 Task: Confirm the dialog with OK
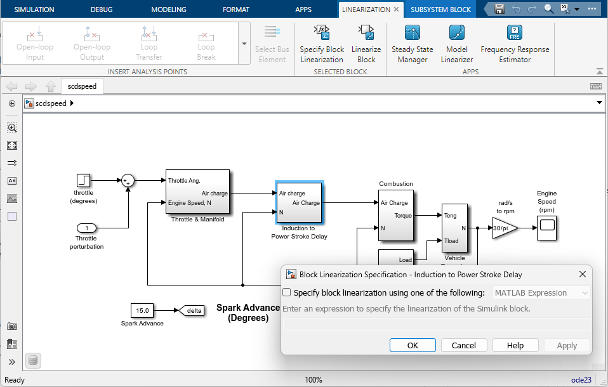[413, 345]
